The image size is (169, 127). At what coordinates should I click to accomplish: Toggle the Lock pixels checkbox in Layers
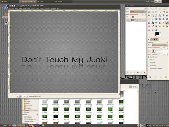coord(131,17)
